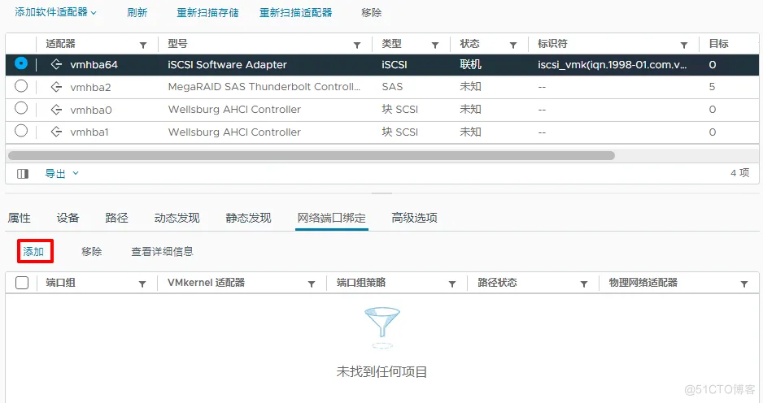Screen dimensions: 763x403
Task: Click filter icon in 路径状态 column header
Action: pos(583,284)
